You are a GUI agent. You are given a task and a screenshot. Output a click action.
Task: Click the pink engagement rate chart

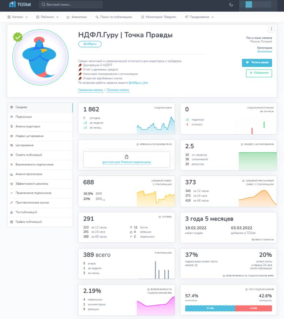[x=156, y=306]
